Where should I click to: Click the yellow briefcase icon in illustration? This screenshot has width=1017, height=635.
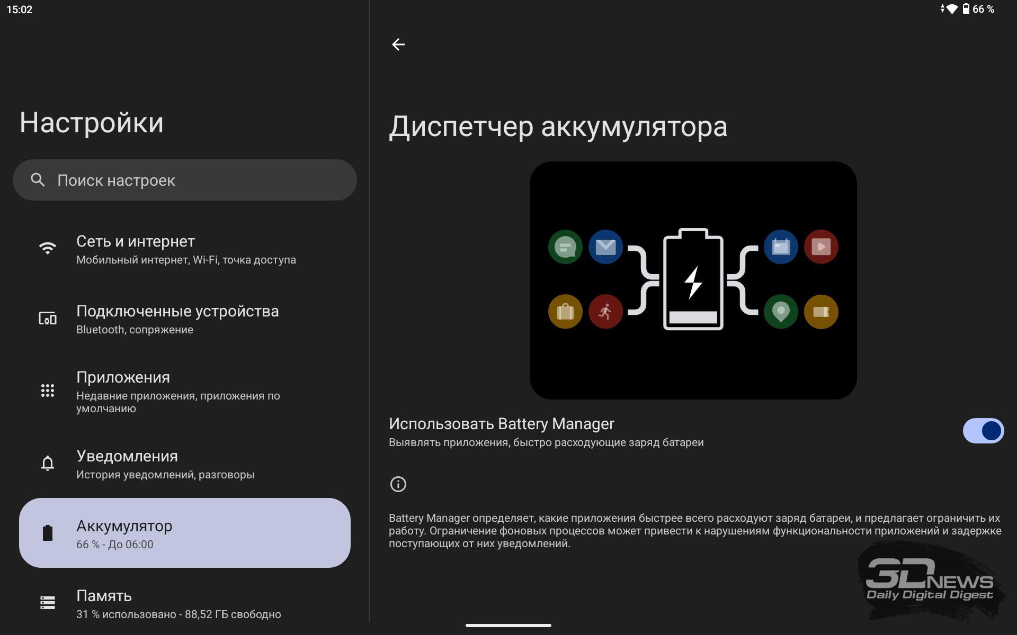click(x=565, y=312)
